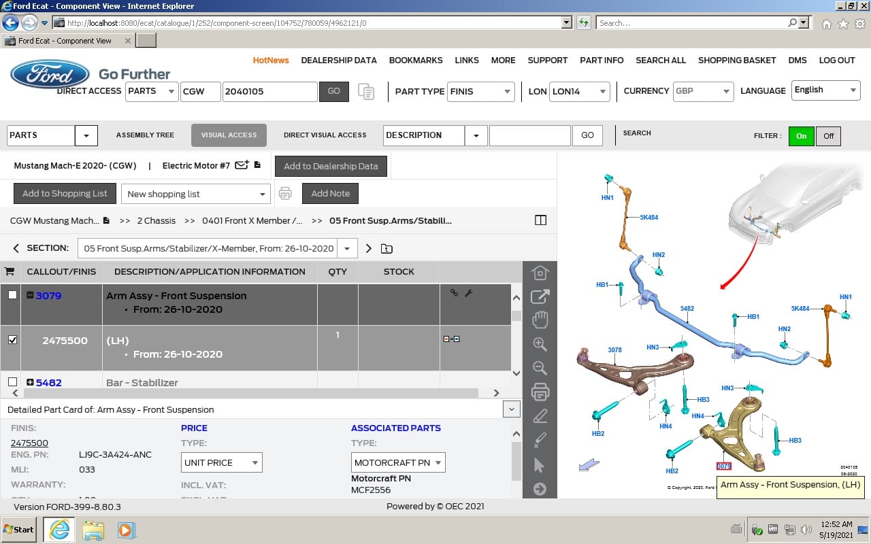Click the wrench icon in the 3079 row
The width and height of the screenshot is (871, 544).
click(468, 293)
